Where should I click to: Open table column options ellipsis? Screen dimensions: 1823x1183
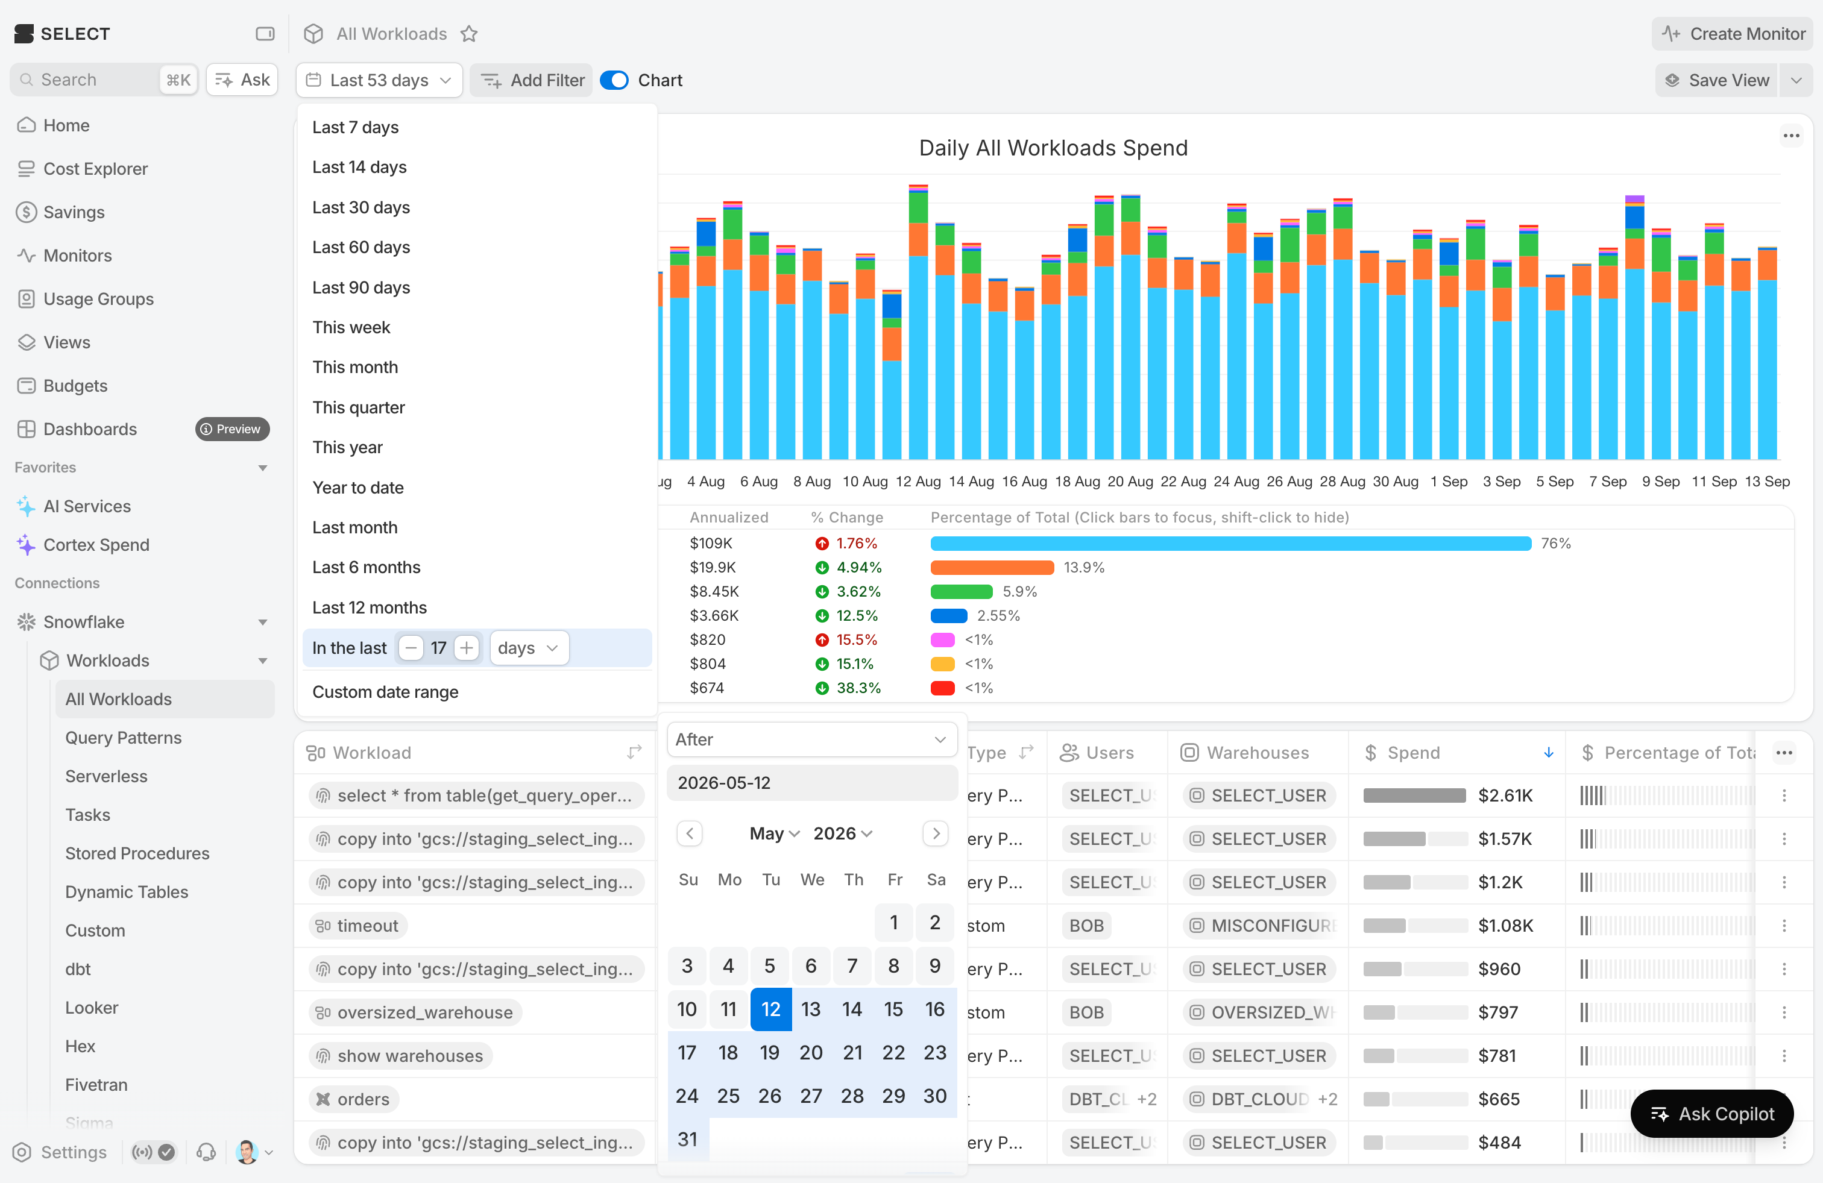pos(1784,753)
